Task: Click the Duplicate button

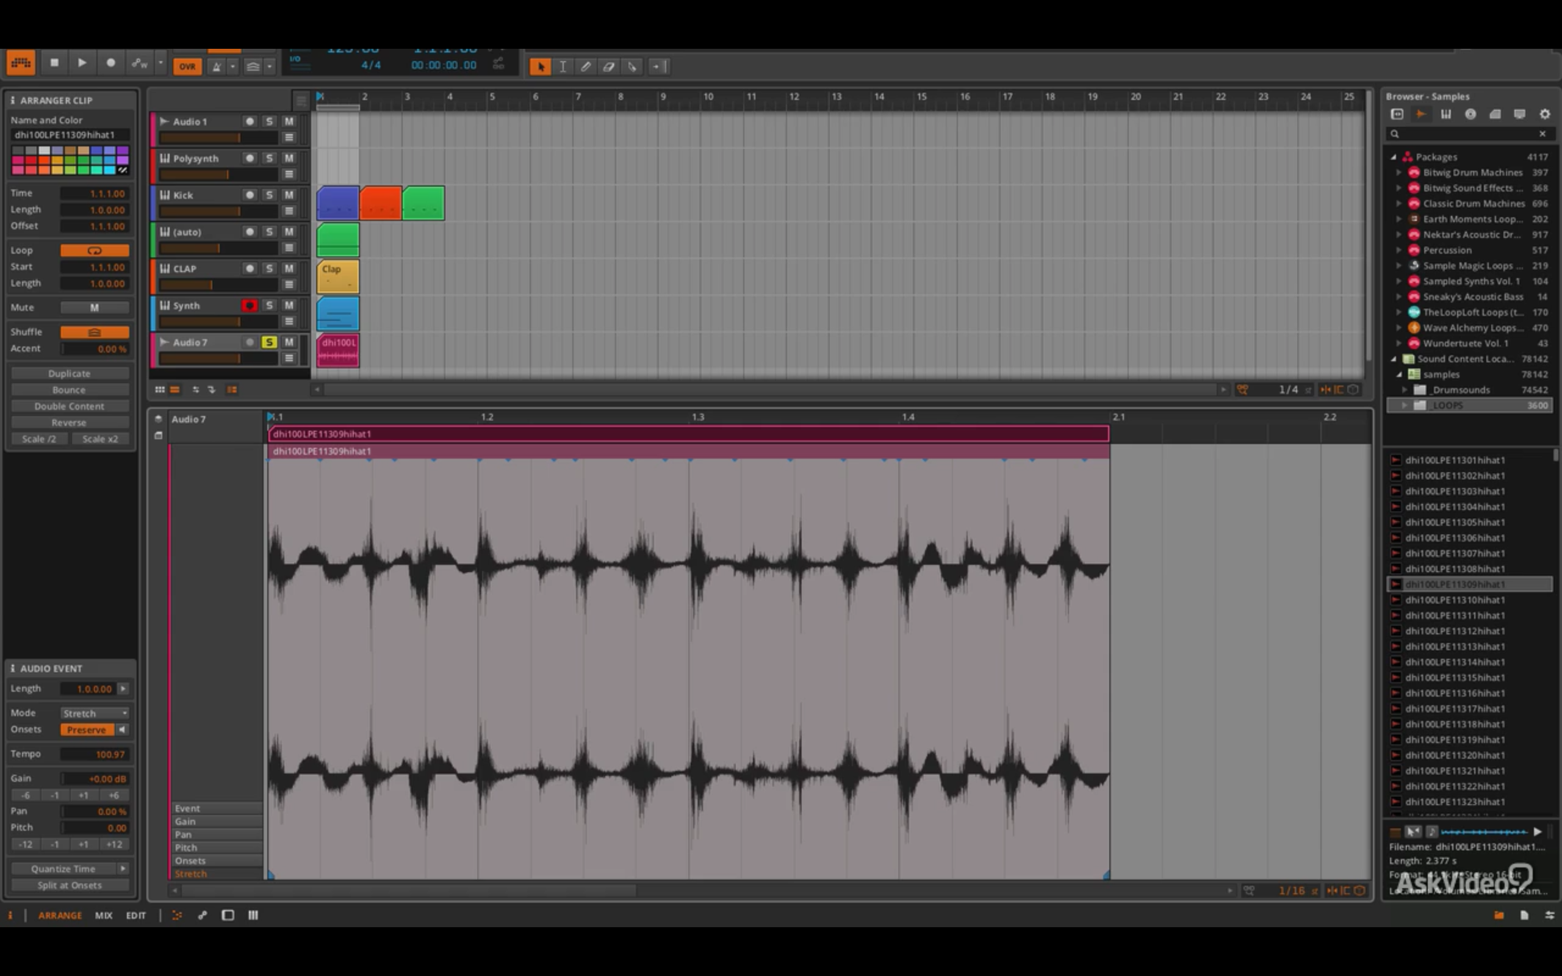Action: (x=70, y=374)
